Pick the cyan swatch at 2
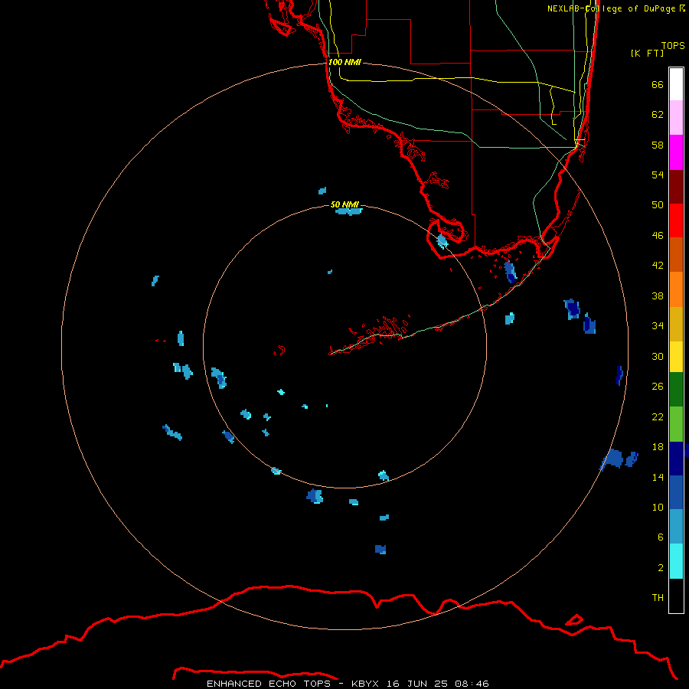689x689 pixels. [676, 561]
